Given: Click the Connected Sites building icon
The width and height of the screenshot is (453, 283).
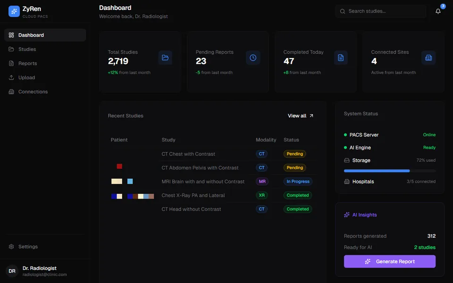Looking at the screenshot, I should point(428,58).
